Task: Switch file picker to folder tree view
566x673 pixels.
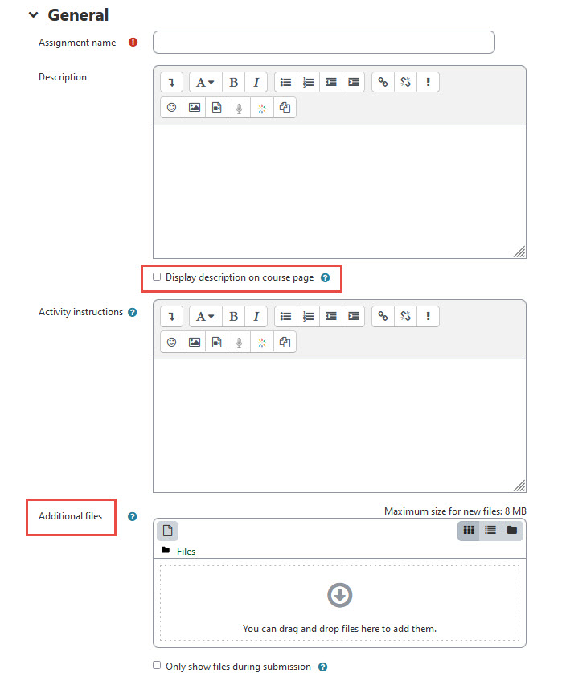Action: [x=511, y=530]
